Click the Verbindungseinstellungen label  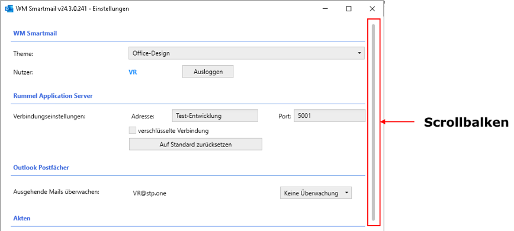(x=49, y=116)
